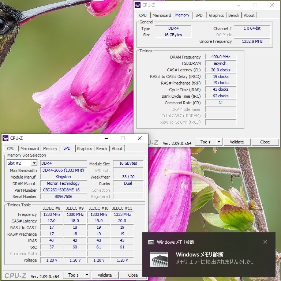Click the small icon in the notification header
This screenshot has height=281, width=281.
[x=151, y=242]
